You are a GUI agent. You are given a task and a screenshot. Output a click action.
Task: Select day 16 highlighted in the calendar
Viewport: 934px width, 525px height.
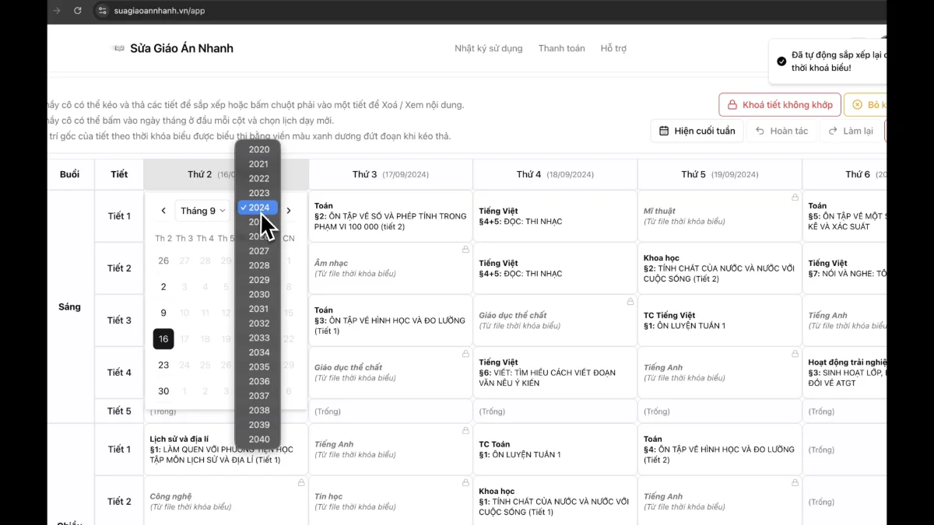click(x=163, y=338)
